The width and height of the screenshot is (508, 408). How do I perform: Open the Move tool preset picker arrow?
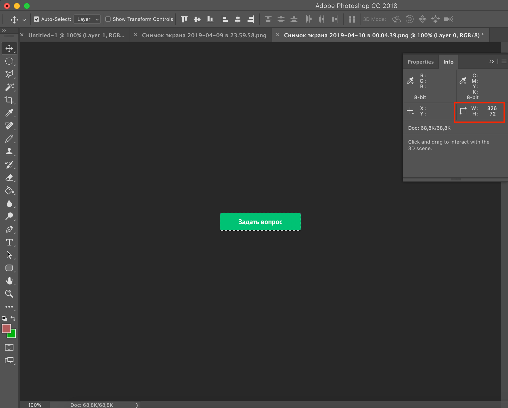pyautogui.click(x=24, y=20)
